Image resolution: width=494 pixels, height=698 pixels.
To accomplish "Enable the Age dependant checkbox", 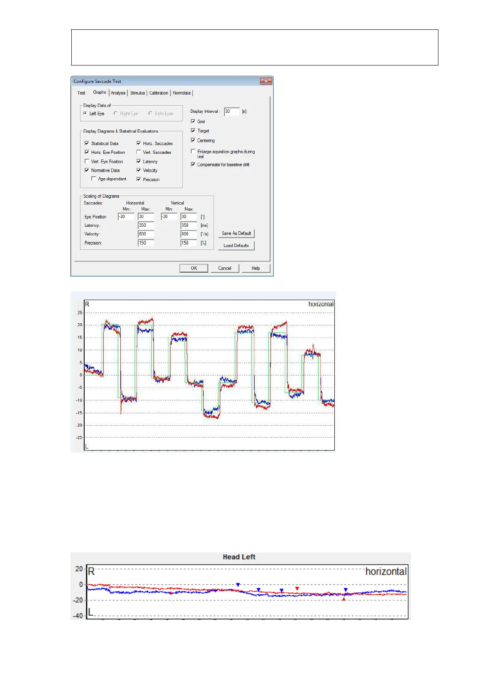I will 94,179.
